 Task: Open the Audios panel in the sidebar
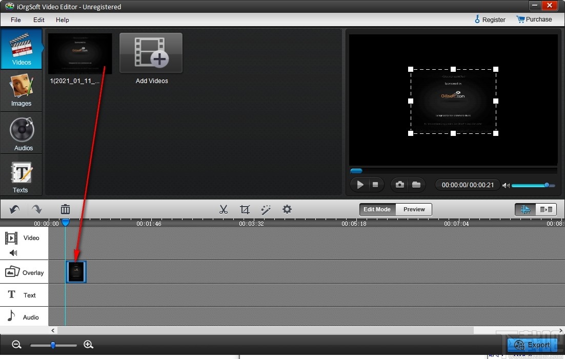(21, 133)
